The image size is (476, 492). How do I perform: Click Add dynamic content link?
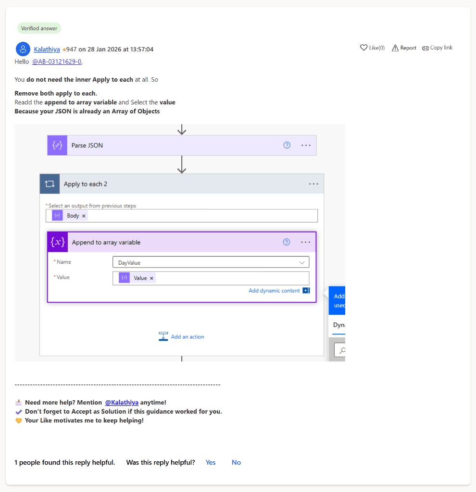tap(274, 291)
